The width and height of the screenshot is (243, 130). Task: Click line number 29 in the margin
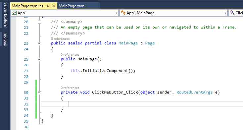click(x=26, y=82)
